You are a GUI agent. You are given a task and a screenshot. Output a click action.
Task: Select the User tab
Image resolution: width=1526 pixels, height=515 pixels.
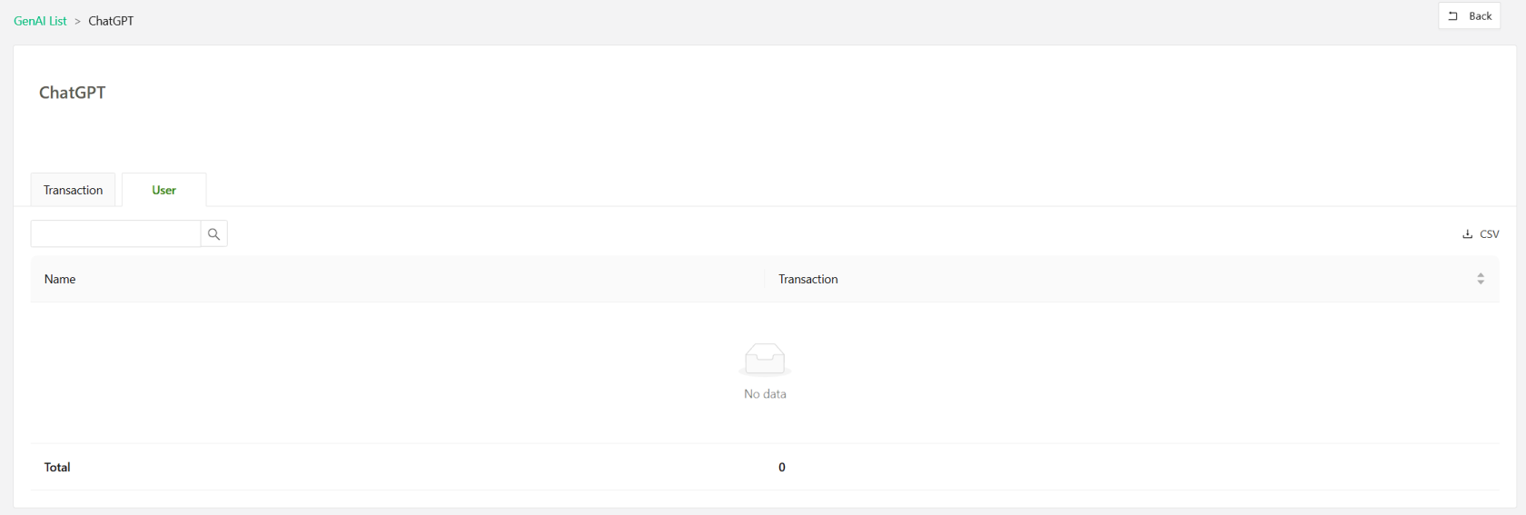click(x=163, y=190)
